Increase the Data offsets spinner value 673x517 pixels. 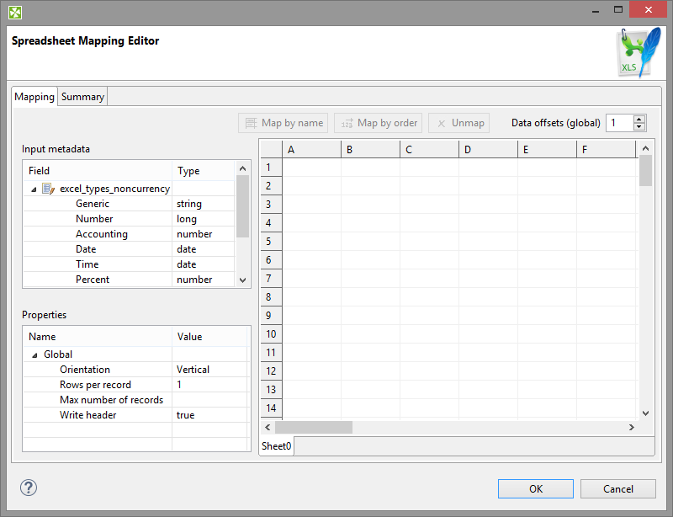[639, 119]
